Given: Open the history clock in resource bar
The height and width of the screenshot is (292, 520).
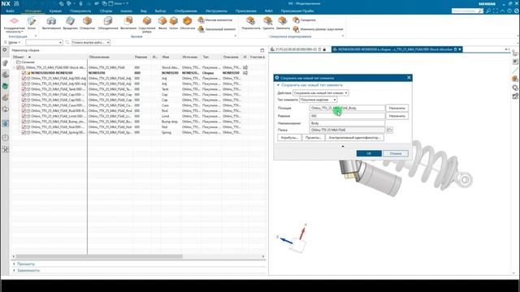Looking at the screenshot, I should tap(6, 137).
